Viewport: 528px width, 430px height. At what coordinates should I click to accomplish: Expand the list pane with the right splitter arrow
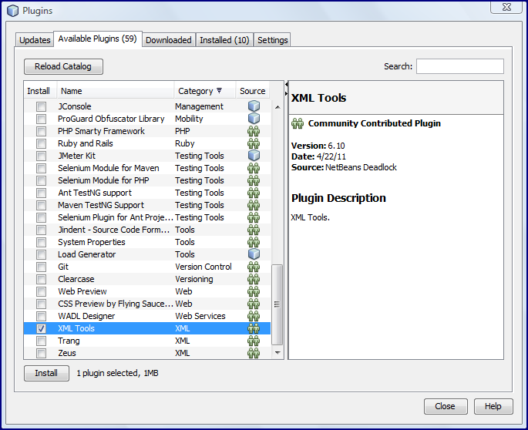tap(287, 93)
